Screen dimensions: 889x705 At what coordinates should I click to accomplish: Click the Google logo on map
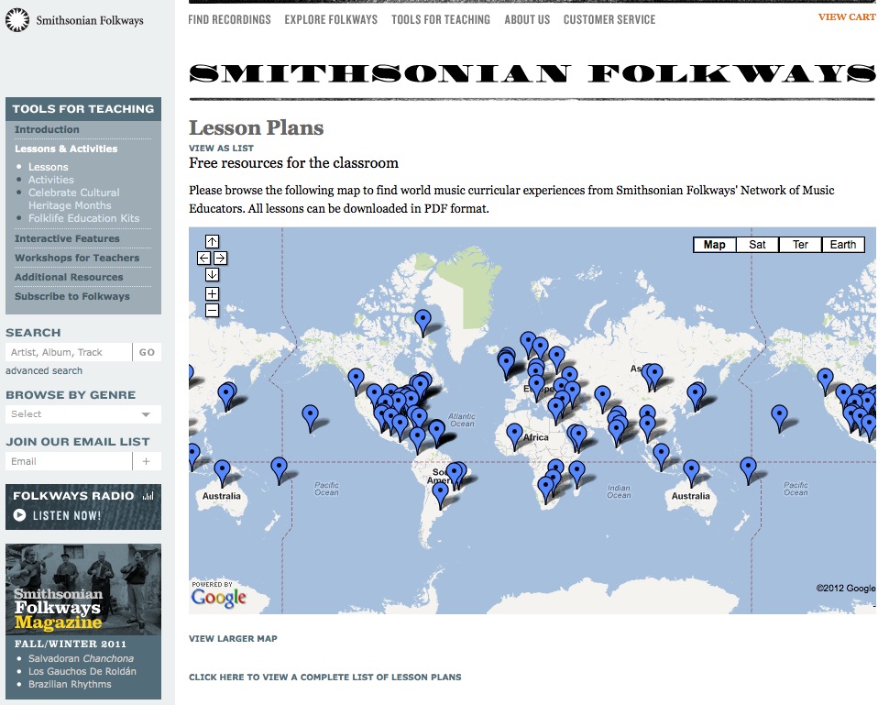point(219,597)
